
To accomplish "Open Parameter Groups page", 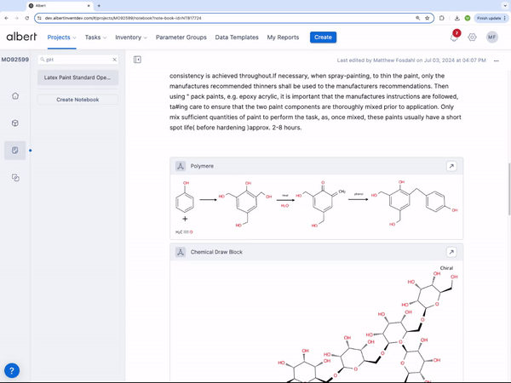I will tap(181, 37).
